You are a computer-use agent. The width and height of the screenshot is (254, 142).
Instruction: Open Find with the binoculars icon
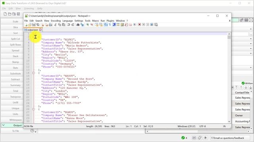(78, 24)
